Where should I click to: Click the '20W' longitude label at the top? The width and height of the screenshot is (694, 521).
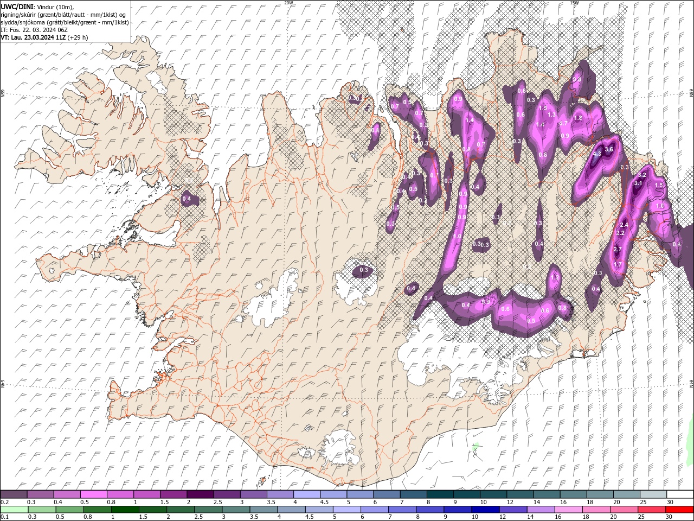[288, 3]
